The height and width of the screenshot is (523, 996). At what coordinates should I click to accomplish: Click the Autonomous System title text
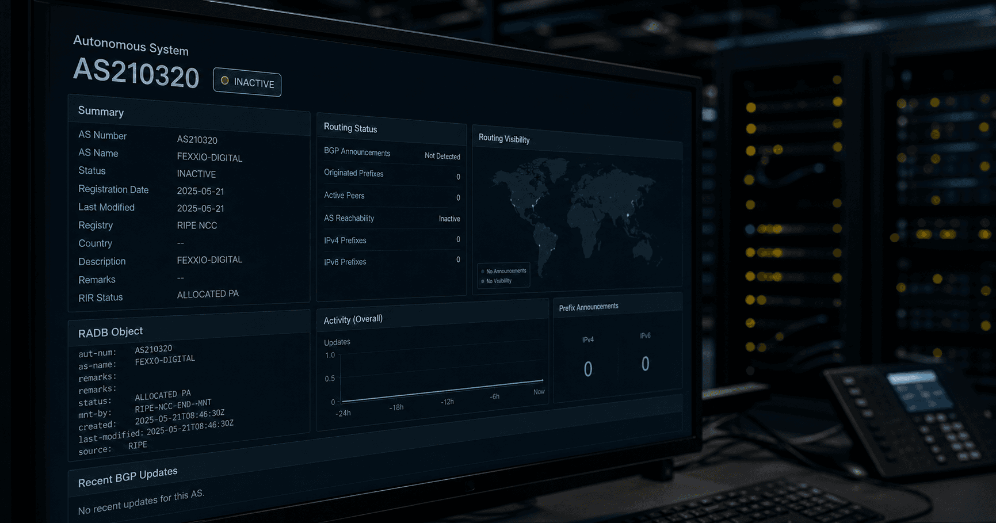coord(131,45)
